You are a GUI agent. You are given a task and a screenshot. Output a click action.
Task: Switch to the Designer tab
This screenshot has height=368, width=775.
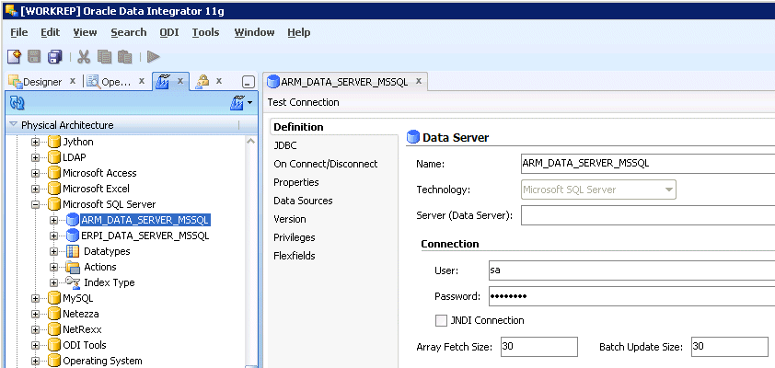[35, 81]
